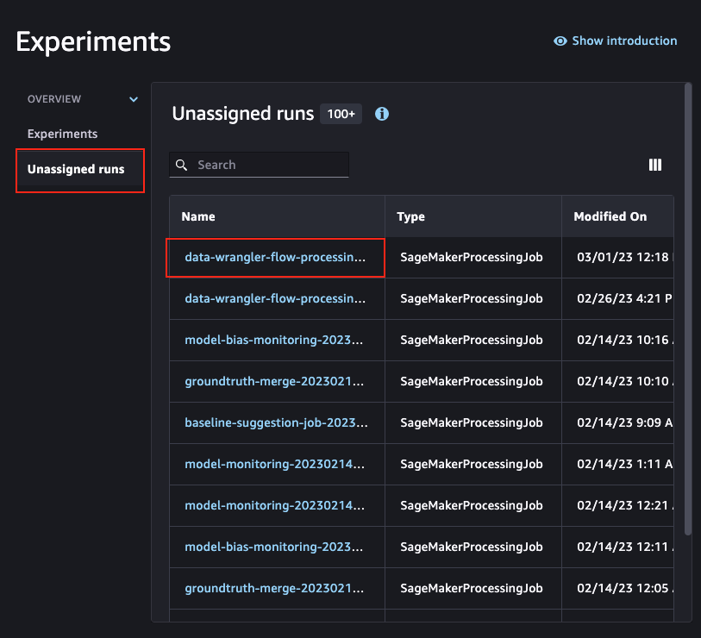Open data-wrangler-flow run modified 02/26/23

(x=275, y=298)
